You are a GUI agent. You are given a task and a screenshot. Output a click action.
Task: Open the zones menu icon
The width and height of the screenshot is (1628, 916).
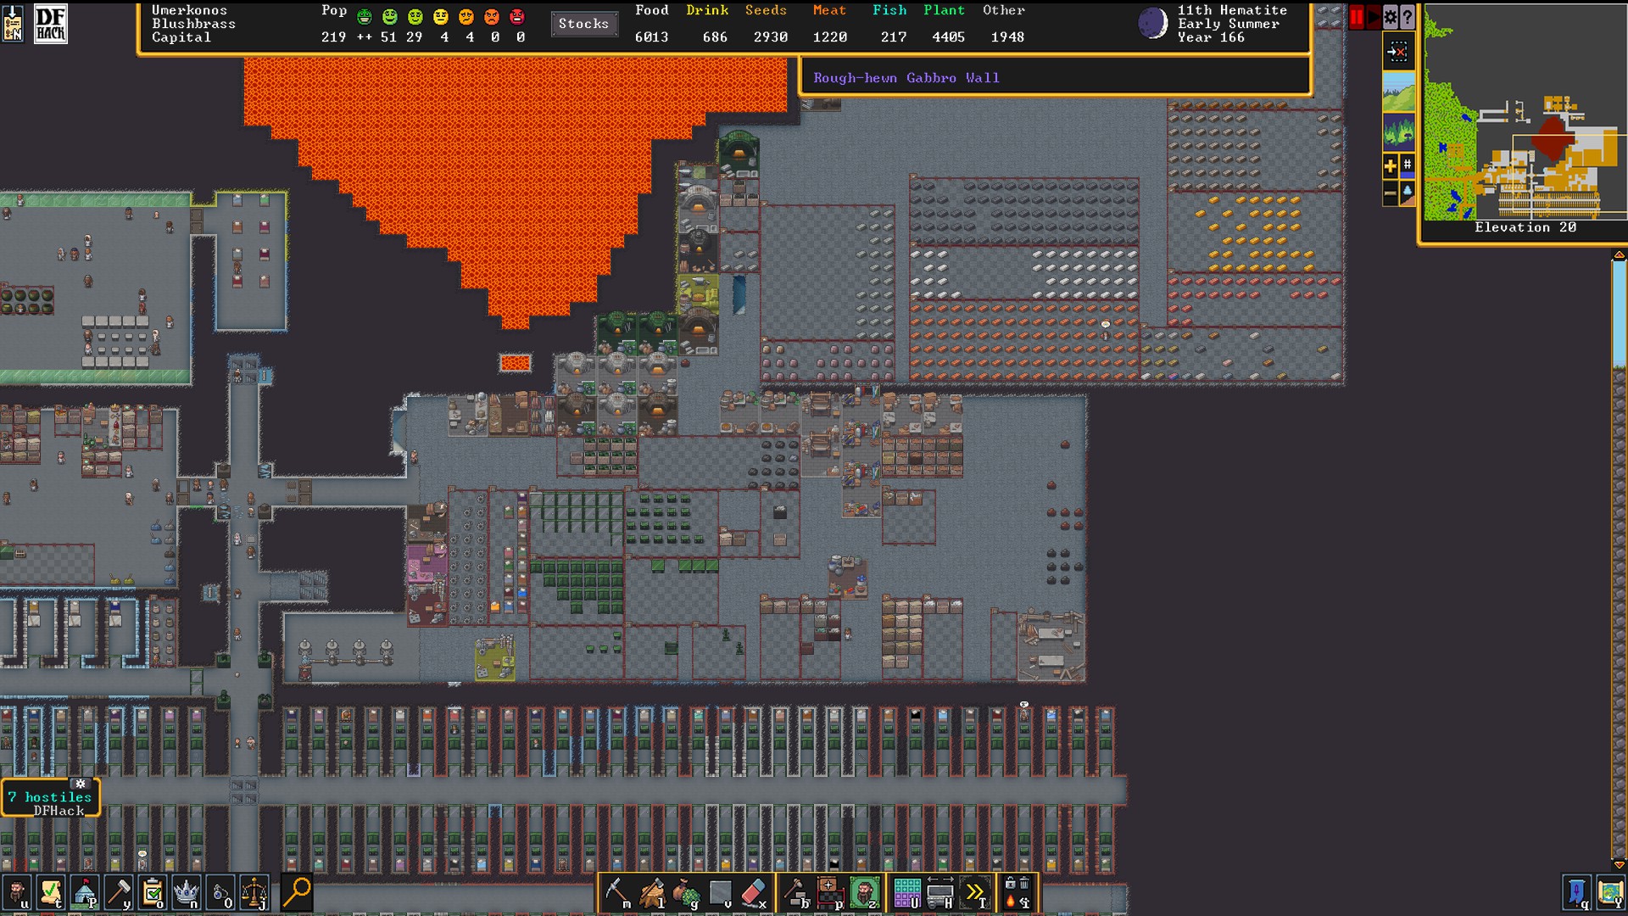[864, 893]
